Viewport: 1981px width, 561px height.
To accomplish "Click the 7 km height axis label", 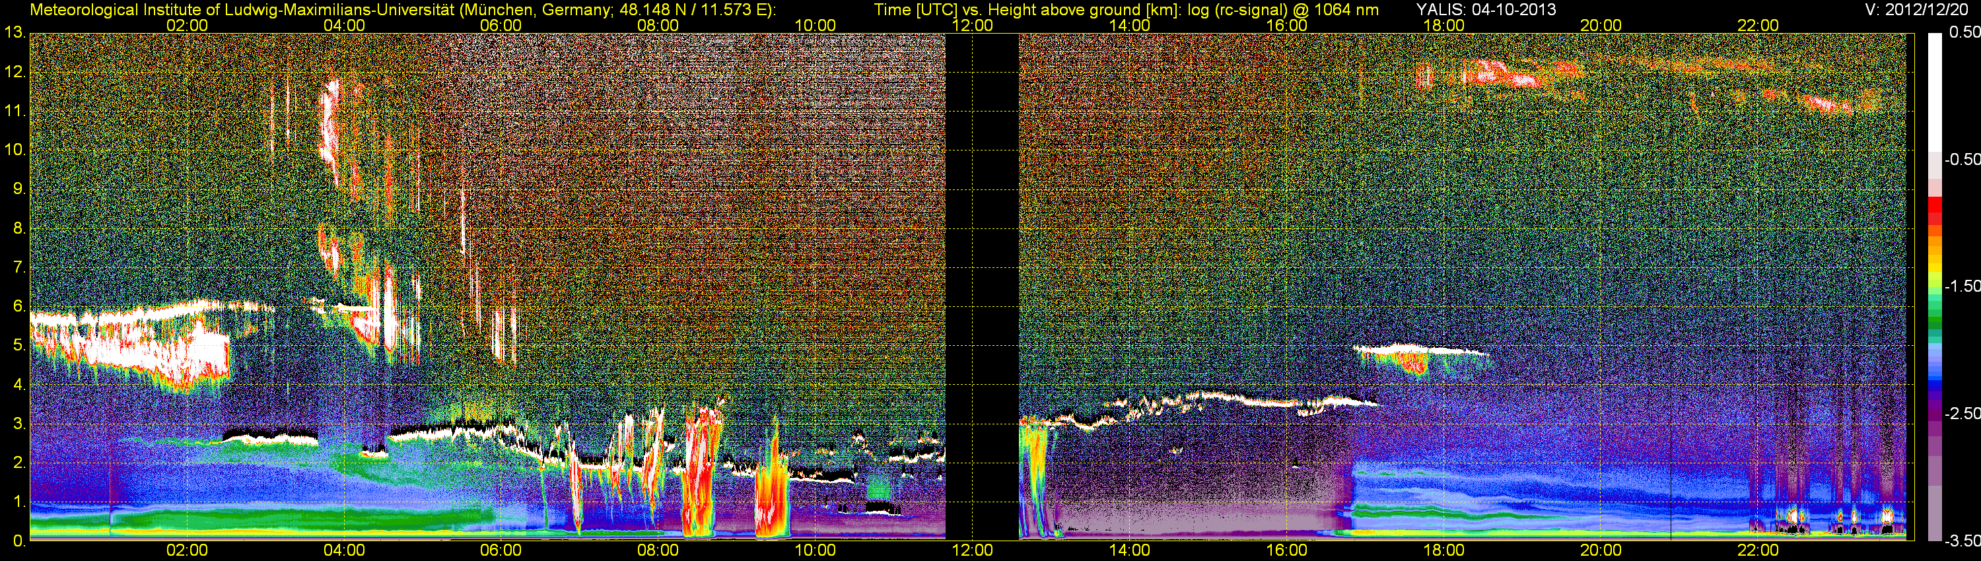I will (18, 267).
